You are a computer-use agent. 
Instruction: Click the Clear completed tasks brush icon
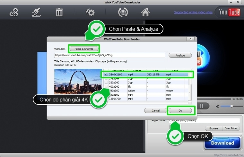[x=36, y=13]
